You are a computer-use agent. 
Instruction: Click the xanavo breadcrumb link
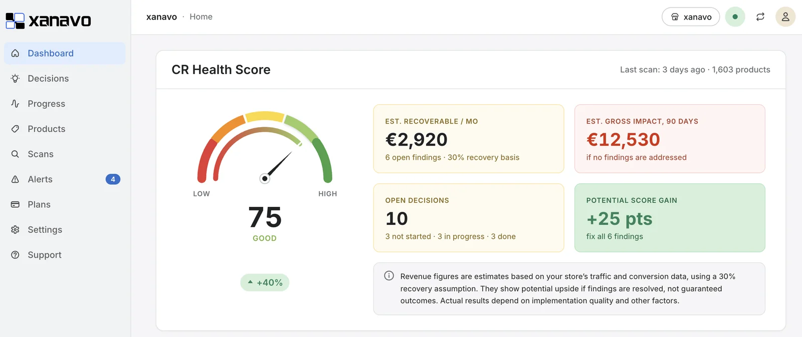[161, 17]
